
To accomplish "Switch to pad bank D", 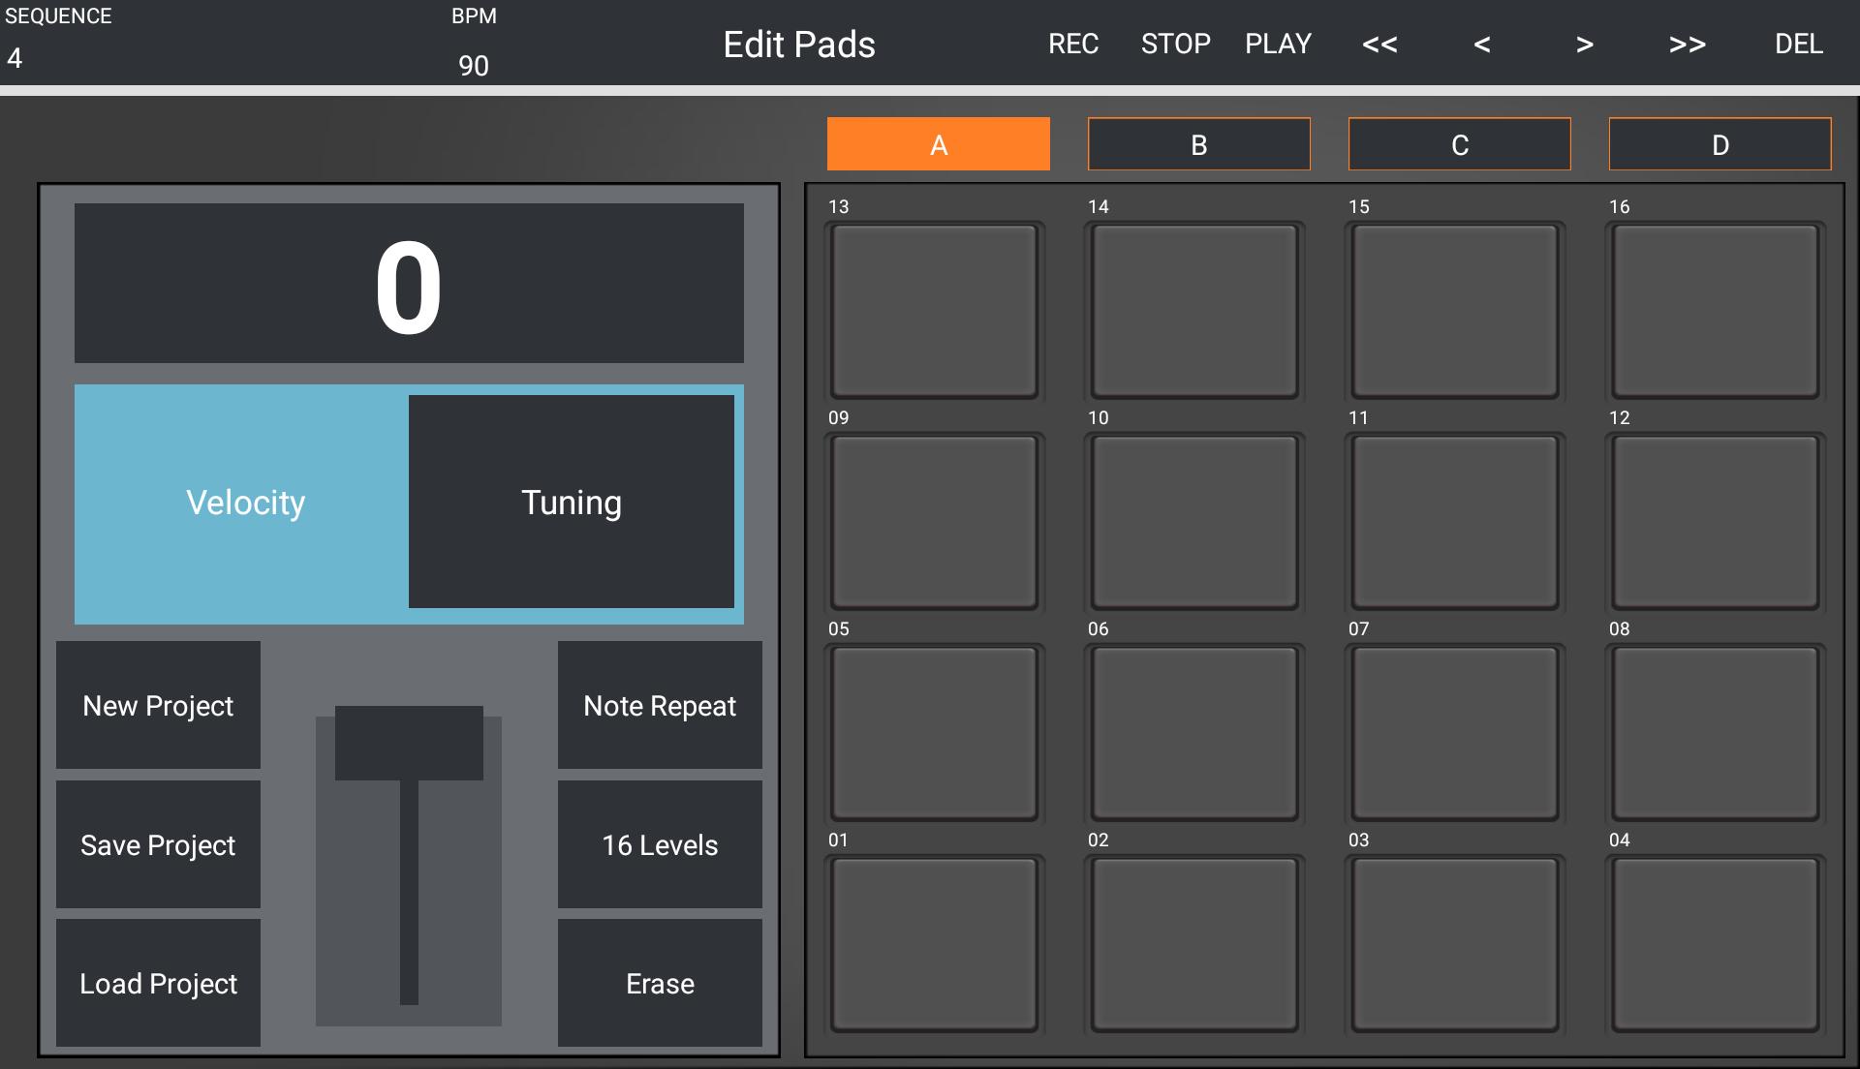I will (x=1720, y=143).
